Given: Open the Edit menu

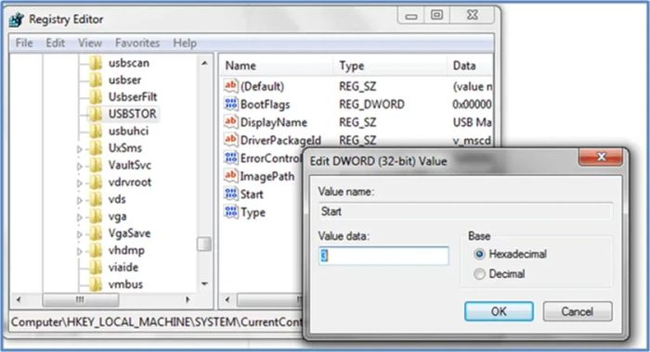Looking at the screenshot, I should [x=55, y=43].
